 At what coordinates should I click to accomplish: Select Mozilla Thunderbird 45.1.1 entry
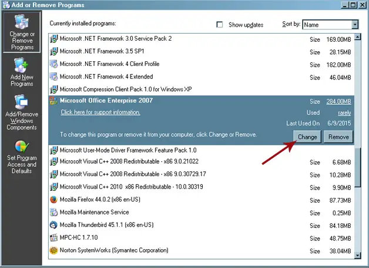click(x=202, y=226)
